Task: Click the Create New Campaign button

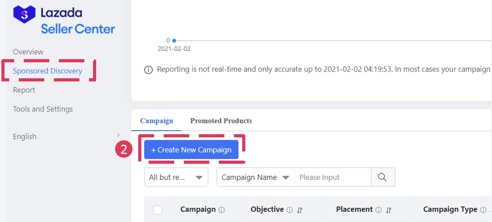Action: coord(192,150)
